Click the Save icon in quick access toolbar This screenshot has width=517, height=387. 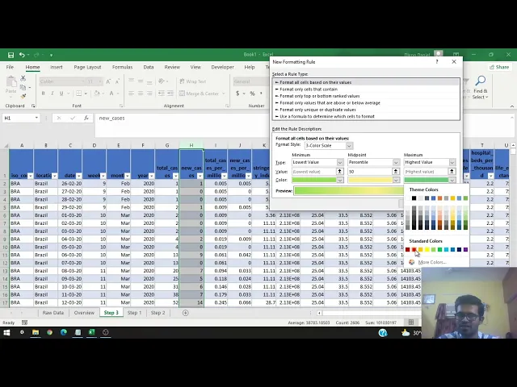[11, 55]
